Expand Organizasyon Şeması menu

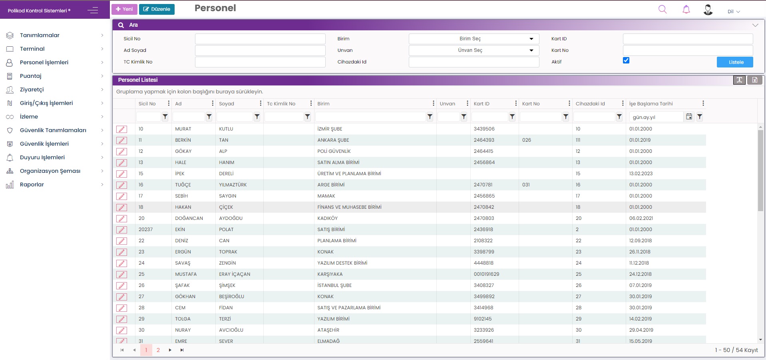(55, 171)
